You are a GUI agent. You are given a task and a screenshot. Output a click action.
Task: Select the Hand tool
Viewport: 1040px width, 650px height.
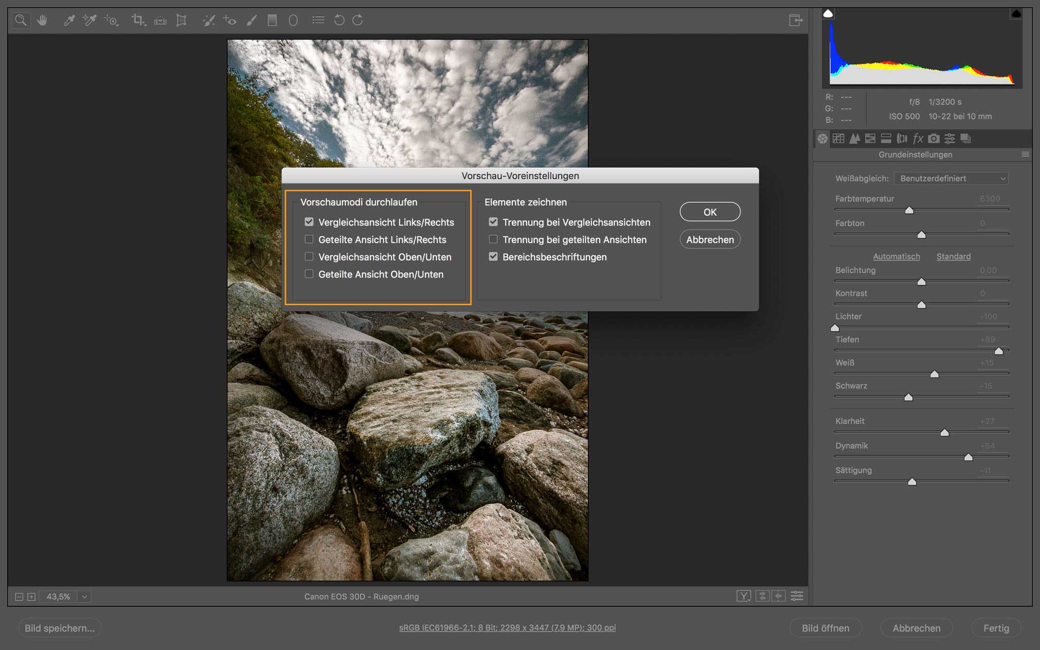pos(42,20)
